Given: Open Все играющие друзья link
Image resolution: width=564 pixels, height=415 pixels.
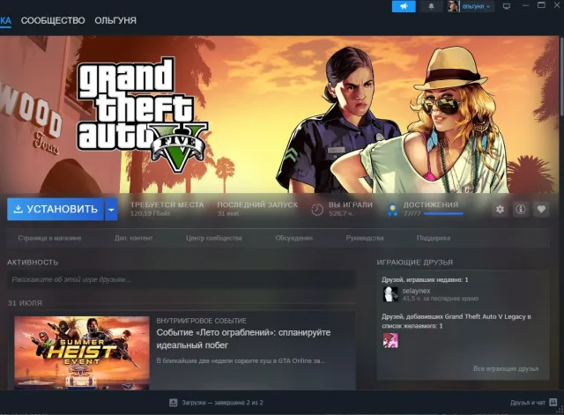Looking at the screenshot, I should tap(506, 368).
